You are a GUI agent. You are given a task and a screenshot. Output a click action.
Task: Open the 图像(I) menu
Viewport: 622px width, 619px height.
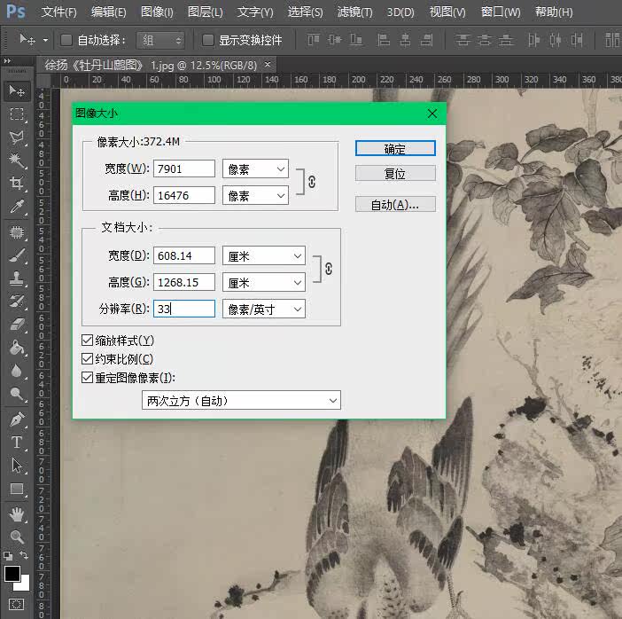(x=157, y=12)
